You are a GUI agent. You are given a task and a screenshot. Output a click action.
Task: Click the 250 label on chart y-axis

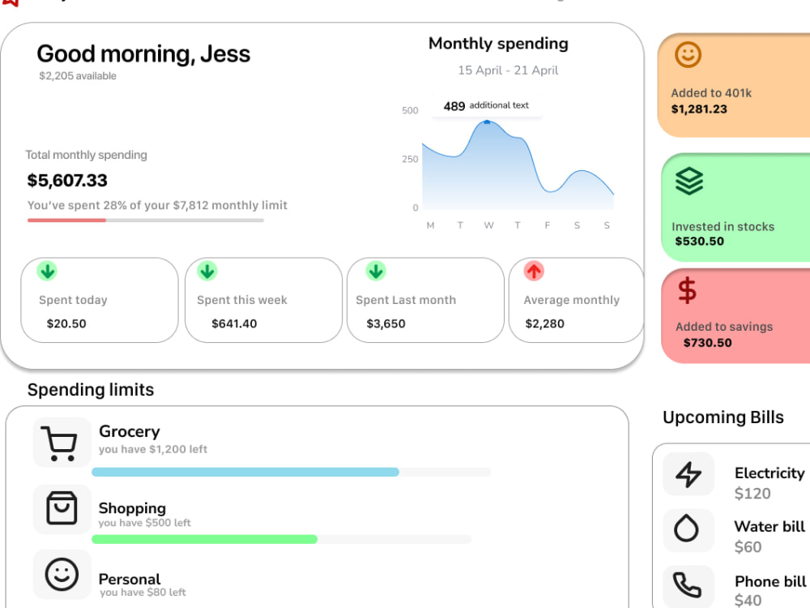tap(410, 159)
